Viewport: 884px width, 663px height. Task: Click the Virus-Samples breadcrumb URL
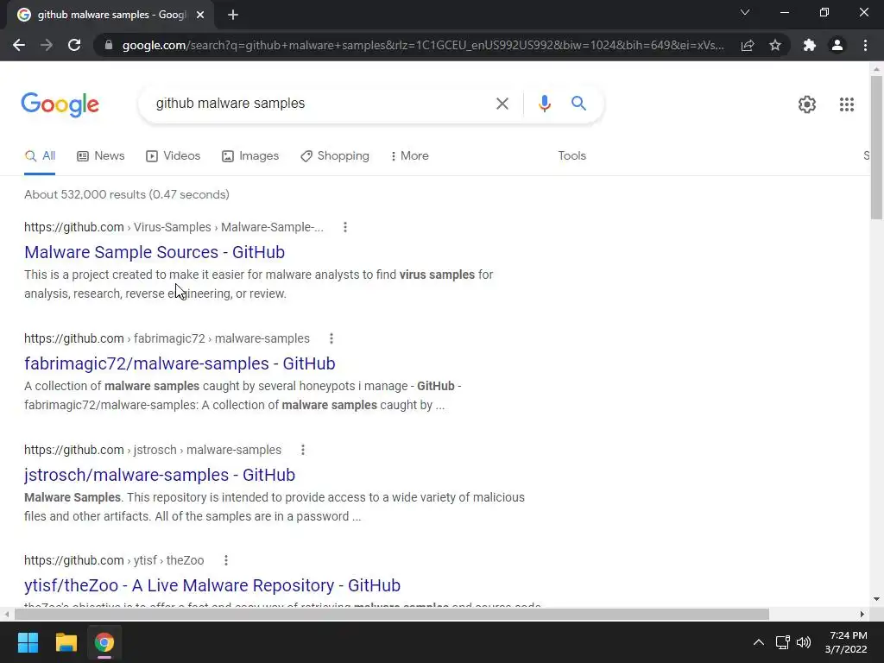pos(174,227)
